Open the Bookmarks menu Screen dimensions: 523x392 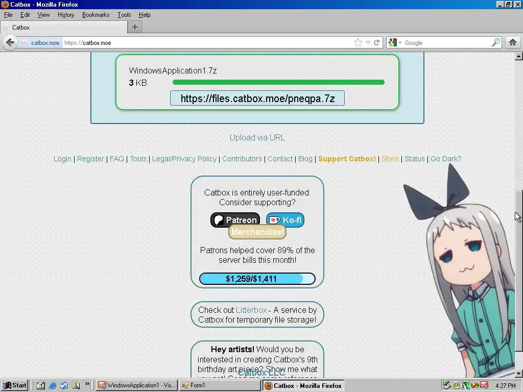(96, 15)
